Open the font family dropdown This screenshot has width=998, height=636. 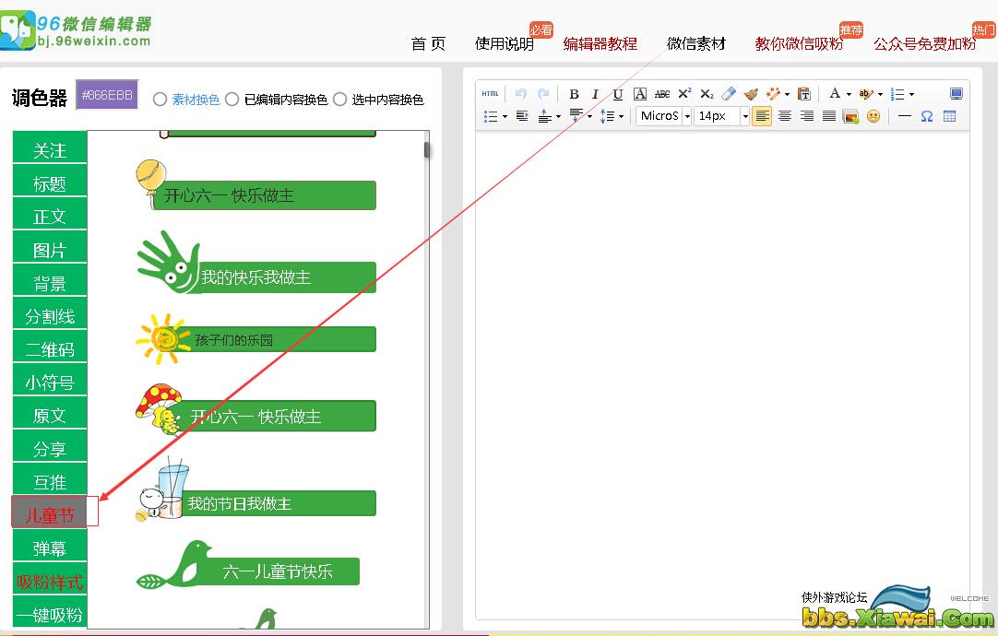pos(687,116)
